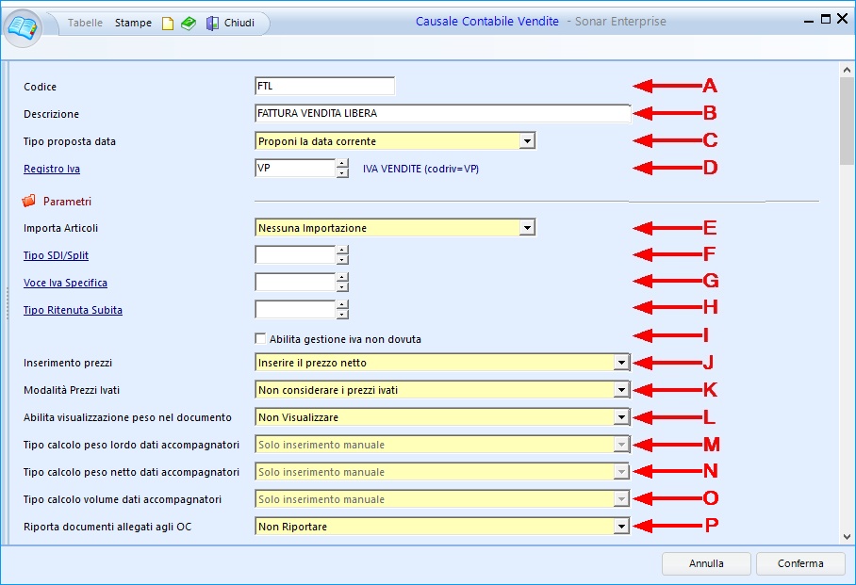Open the Modalità Prezzi Ivati dropdown
The height and width of the screenshot is (585, 856).
(620, 390)
